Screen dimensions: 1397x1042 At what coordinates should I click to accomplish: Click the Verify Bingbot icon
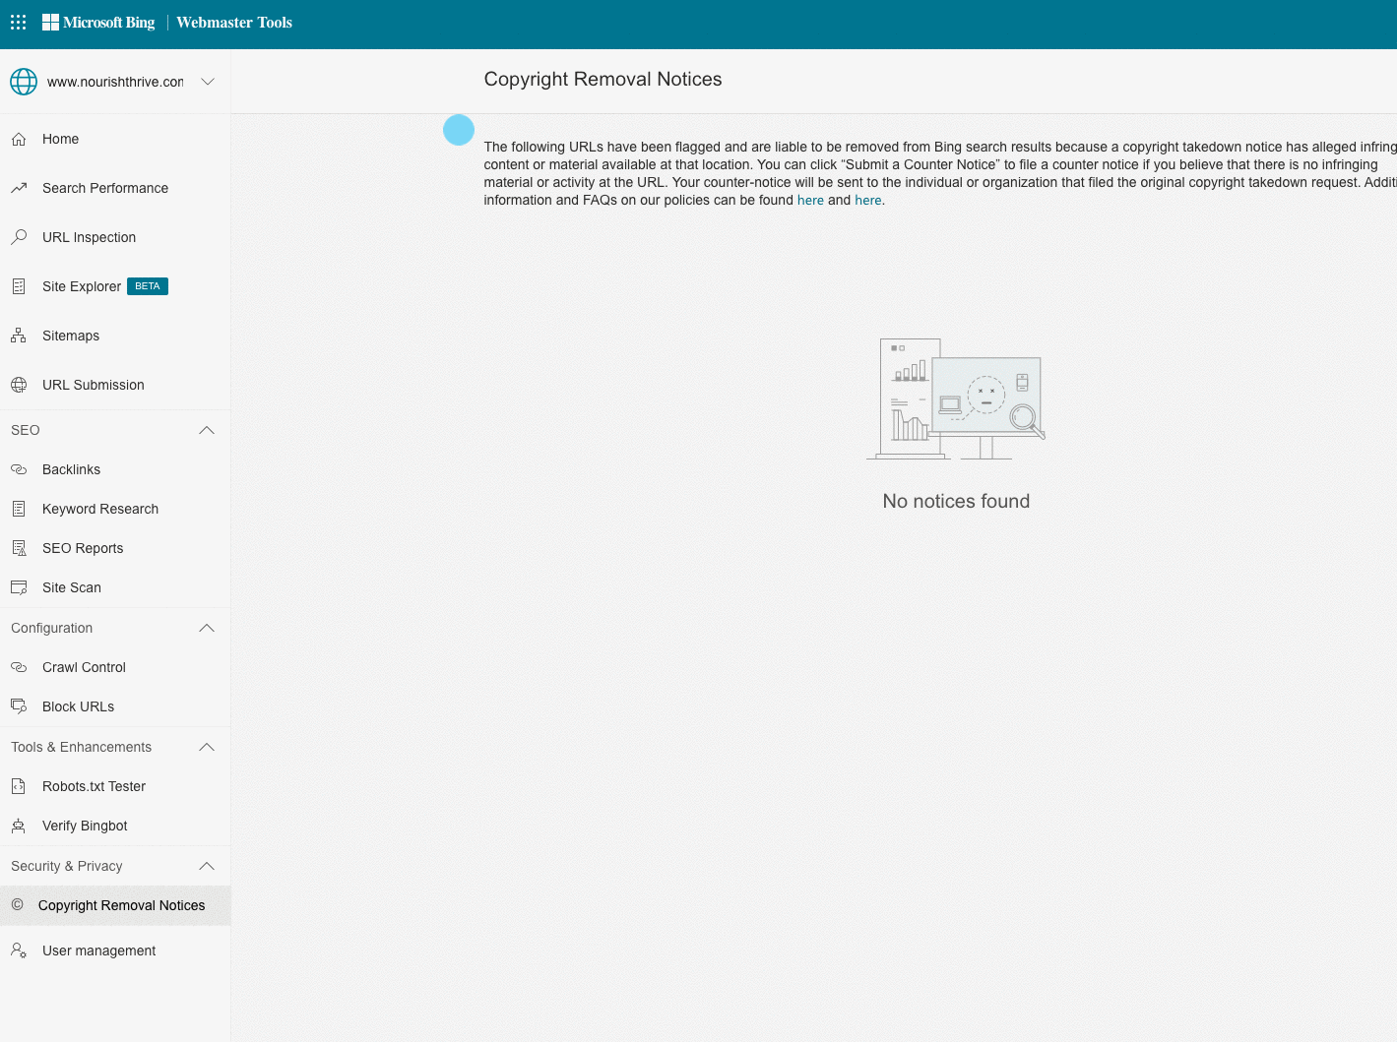pos(20,826)
